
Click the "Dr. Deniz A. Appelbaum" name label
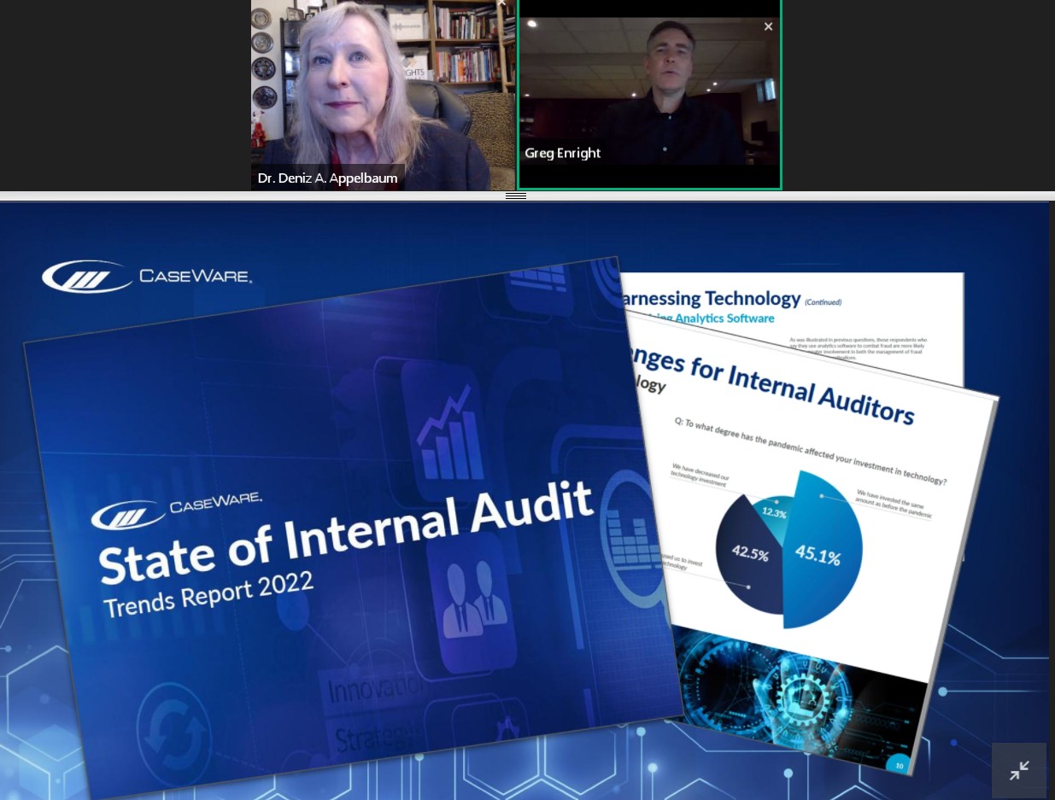[x=328, y=178]
